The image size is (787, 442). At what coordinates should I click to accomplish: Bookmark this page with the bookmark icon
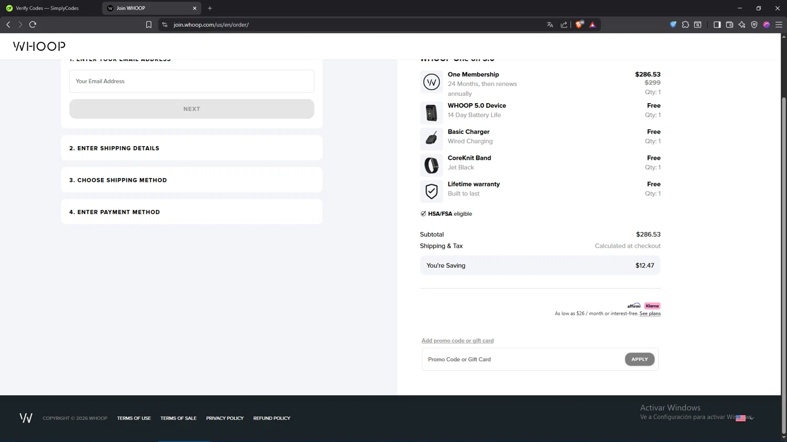(149, 25)
